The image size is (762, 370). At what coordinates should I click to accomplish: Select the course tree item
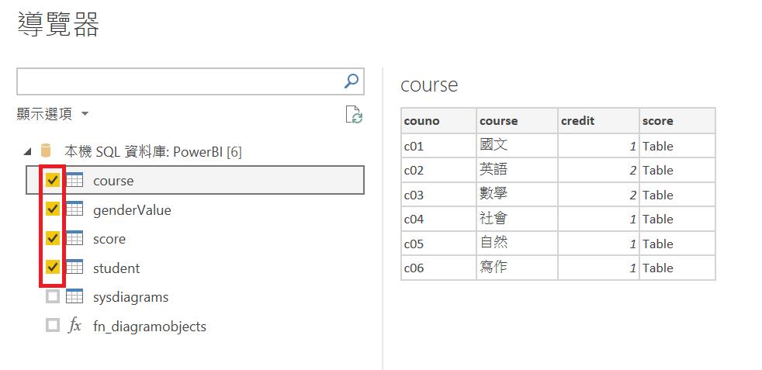point(195,180)
